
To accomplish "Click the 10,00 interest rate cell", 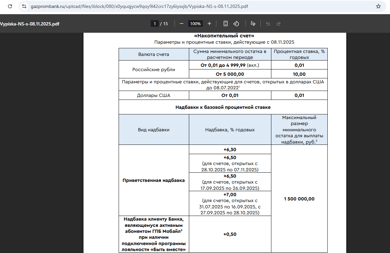I will click(x=299, y=74).
